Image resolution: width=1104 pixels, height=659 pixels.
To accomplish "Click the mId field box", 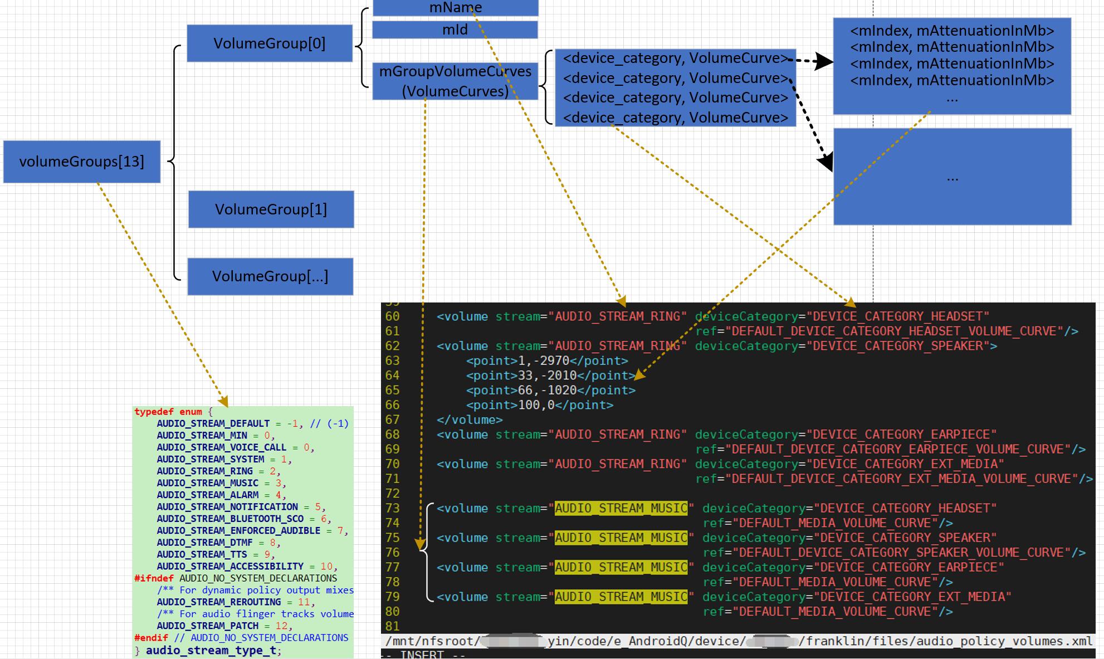I will (455, 30).
